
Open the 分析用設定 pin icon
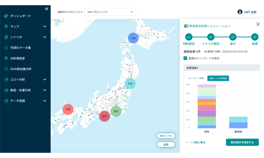(6, 58)
